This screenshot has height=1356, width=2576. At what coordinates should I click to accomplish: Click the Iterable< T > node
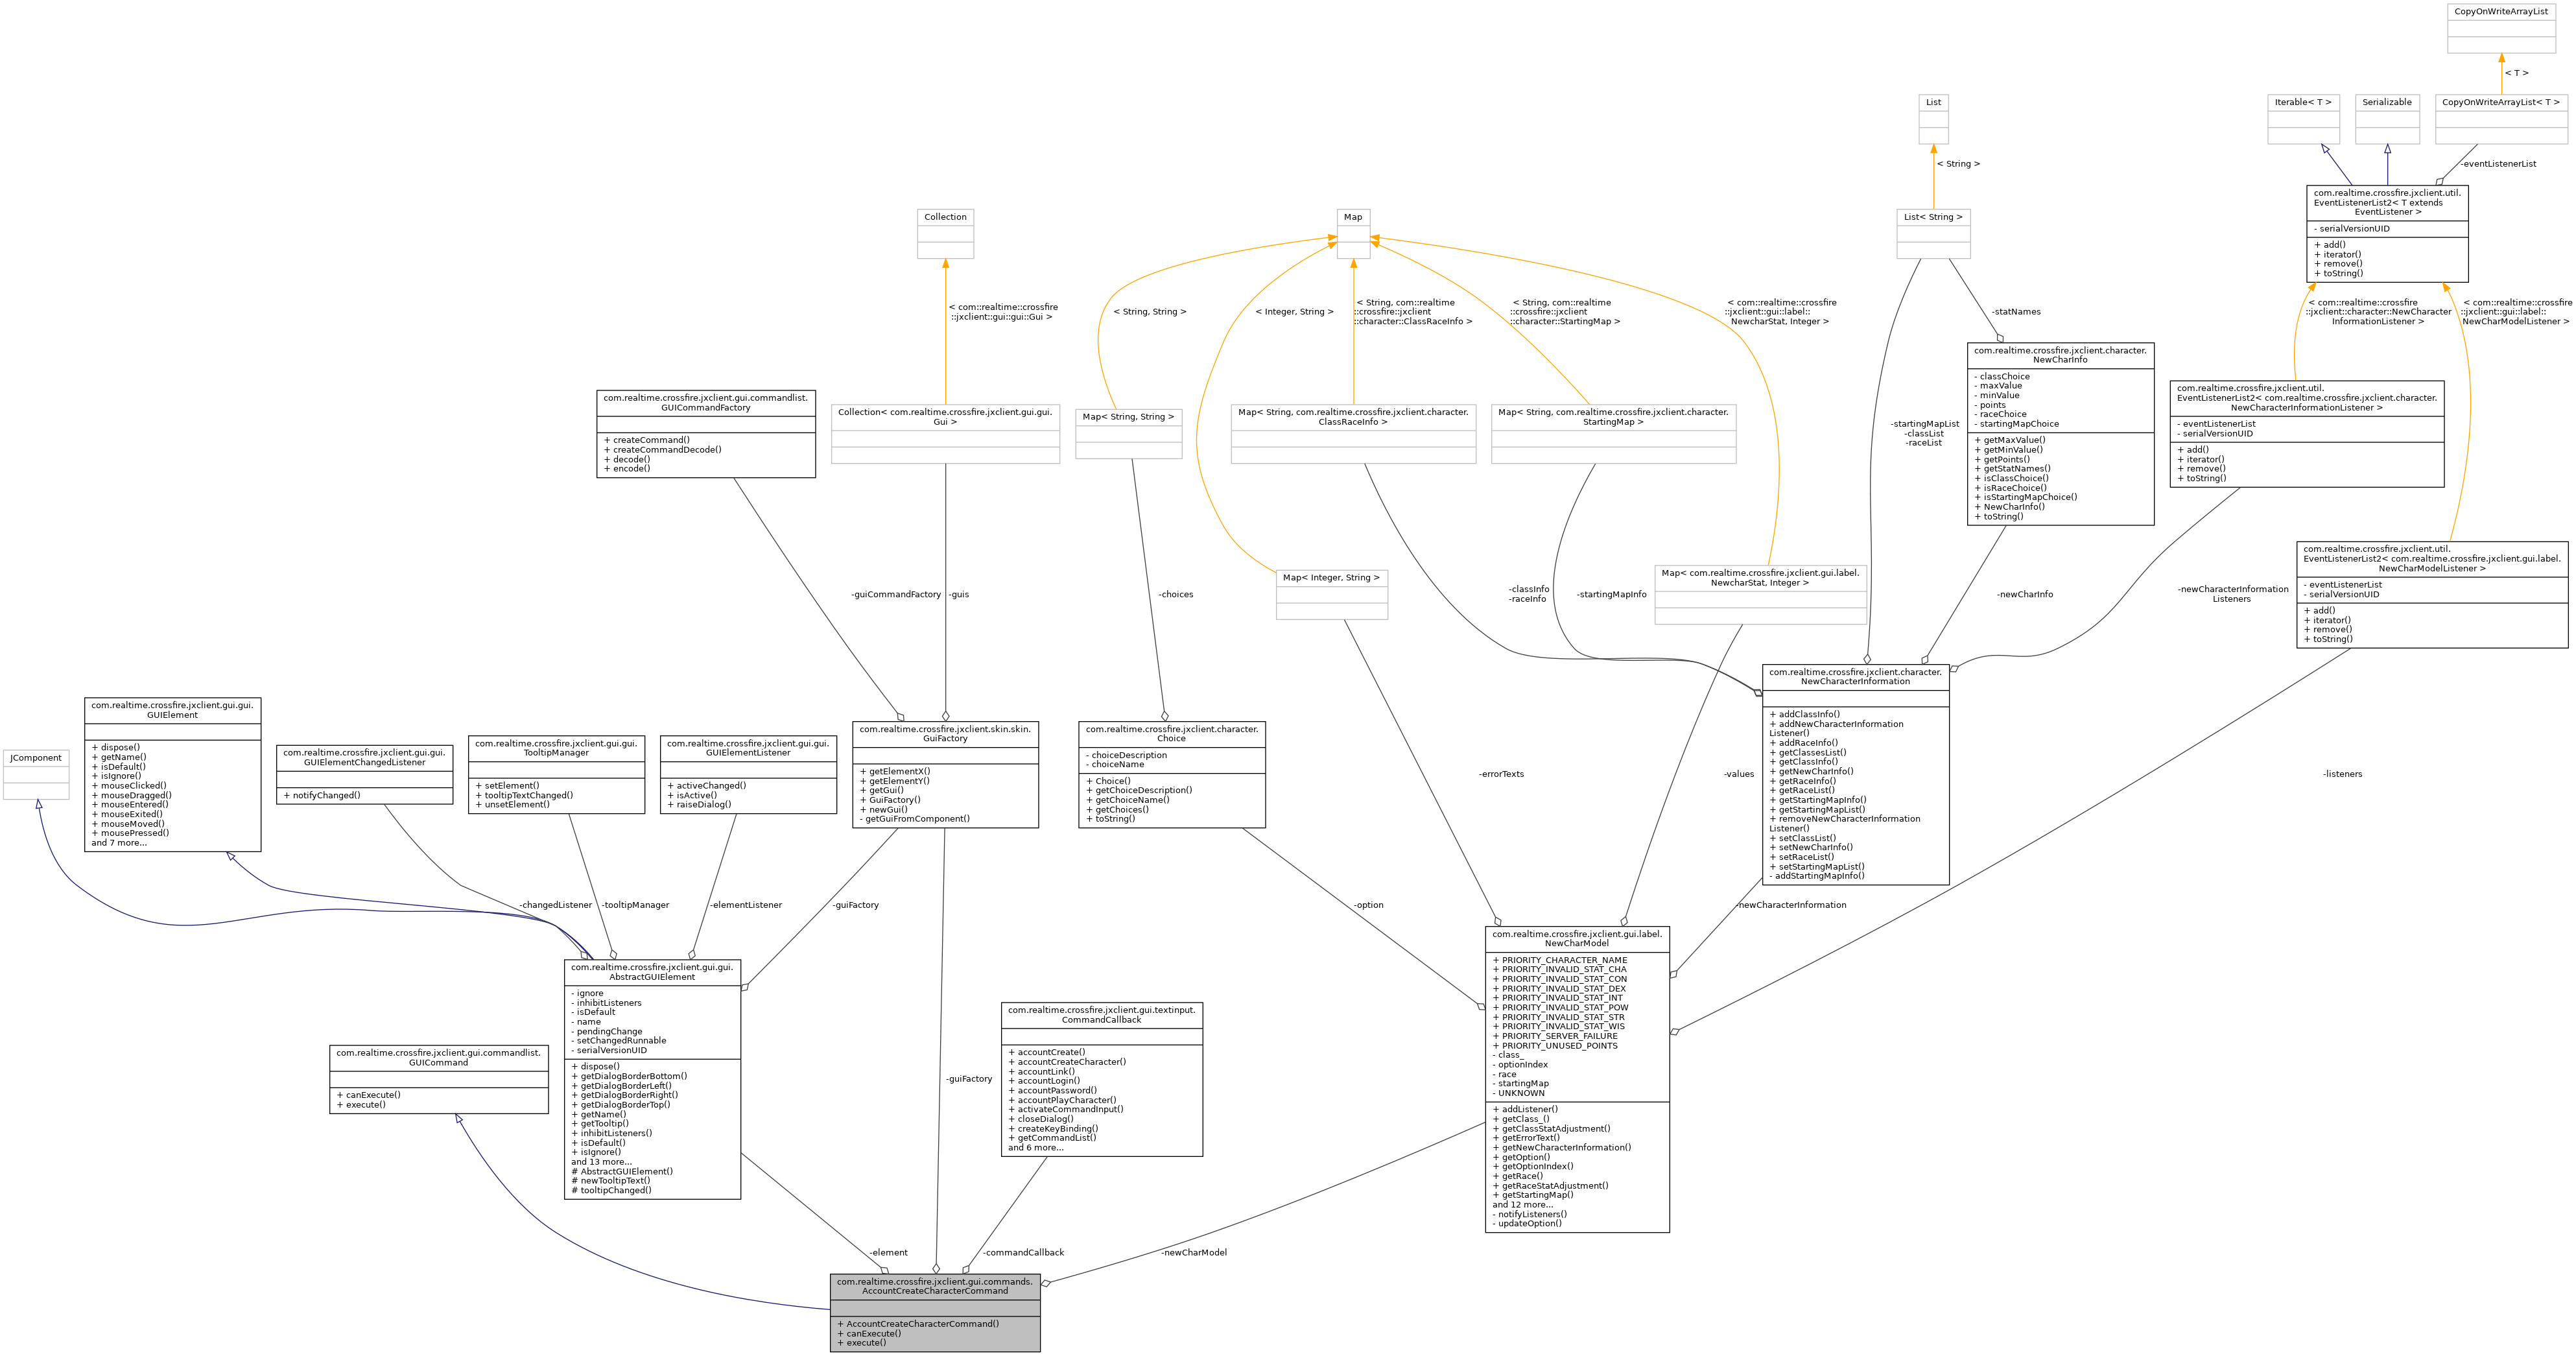(x=2303, y=119)
